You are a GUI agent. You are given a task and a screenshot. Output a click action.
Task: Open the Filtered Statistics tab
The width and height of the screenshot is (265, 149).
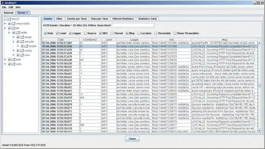tap(123, 19)
